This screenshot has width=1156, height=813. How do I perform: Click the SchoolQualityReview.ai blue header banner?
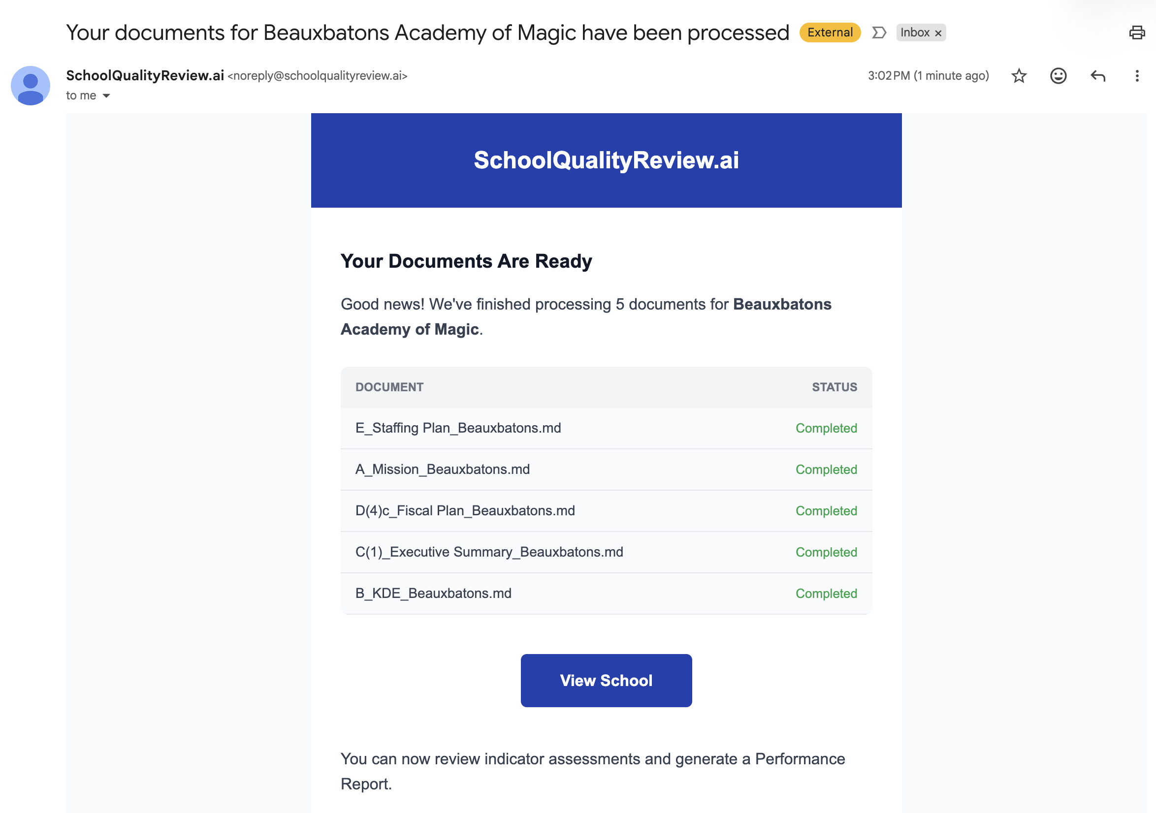[606, 160]
